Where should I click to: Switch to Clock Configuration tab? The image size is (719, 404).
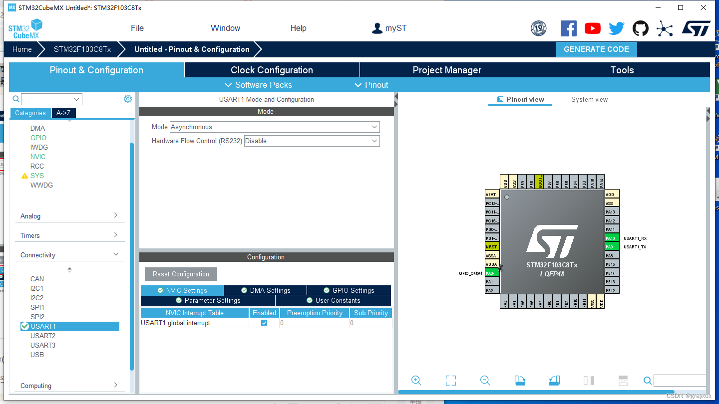point(272,70)
